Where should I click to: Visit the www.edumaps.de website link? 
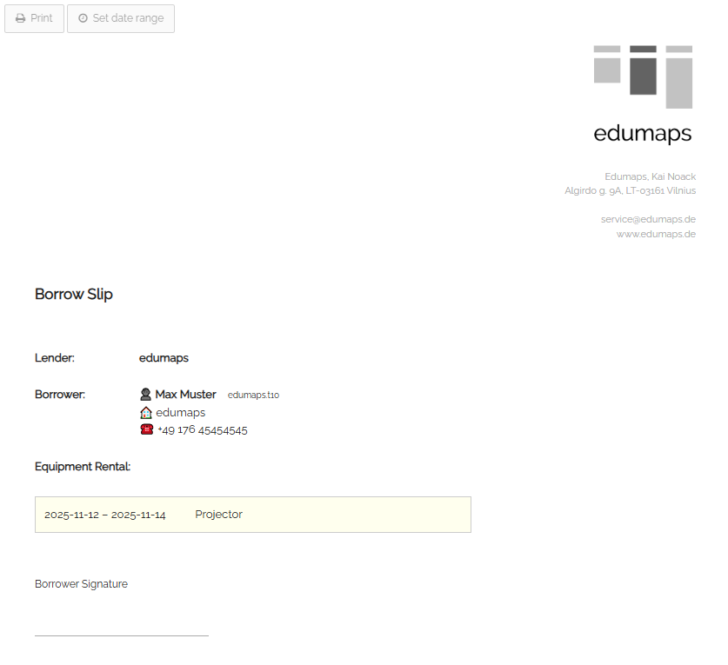coord(656,234)
